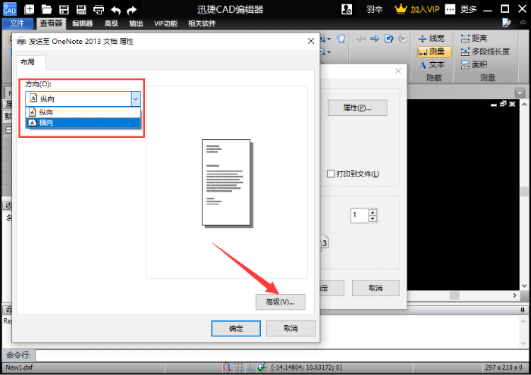
Task: Click the coordinates readout in status bar
Action: [x=306, y=367]
